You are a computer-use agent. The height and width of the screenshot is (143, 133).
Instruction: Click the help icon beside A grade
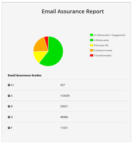coord(9,96)
